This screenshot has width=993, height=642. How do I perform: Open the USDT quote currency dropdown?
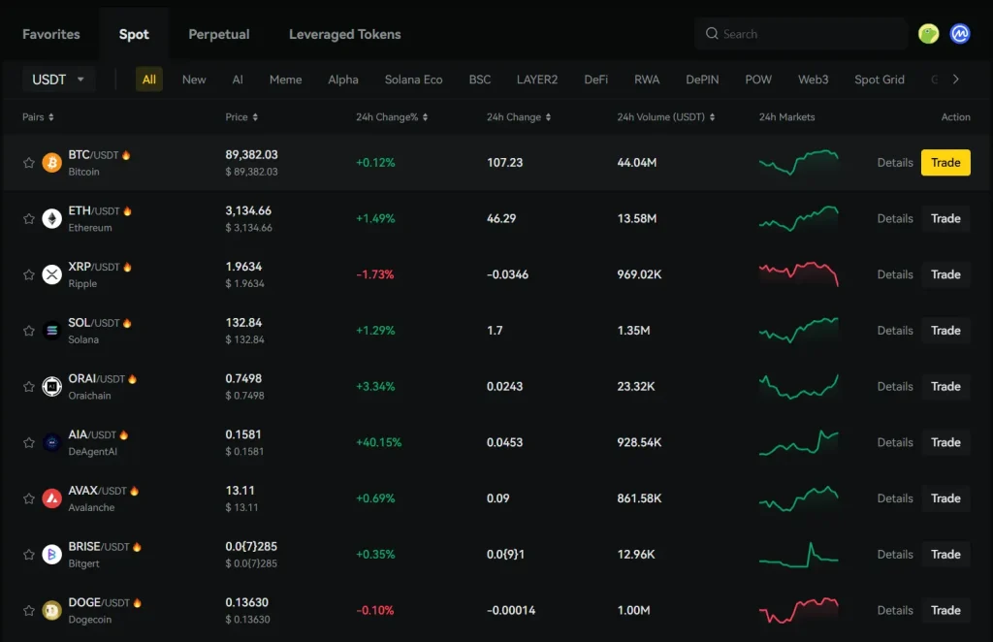click(58, 79)
